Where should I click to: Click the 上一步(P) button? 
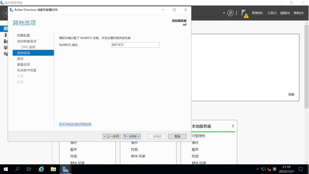click(x=112, y=136)
